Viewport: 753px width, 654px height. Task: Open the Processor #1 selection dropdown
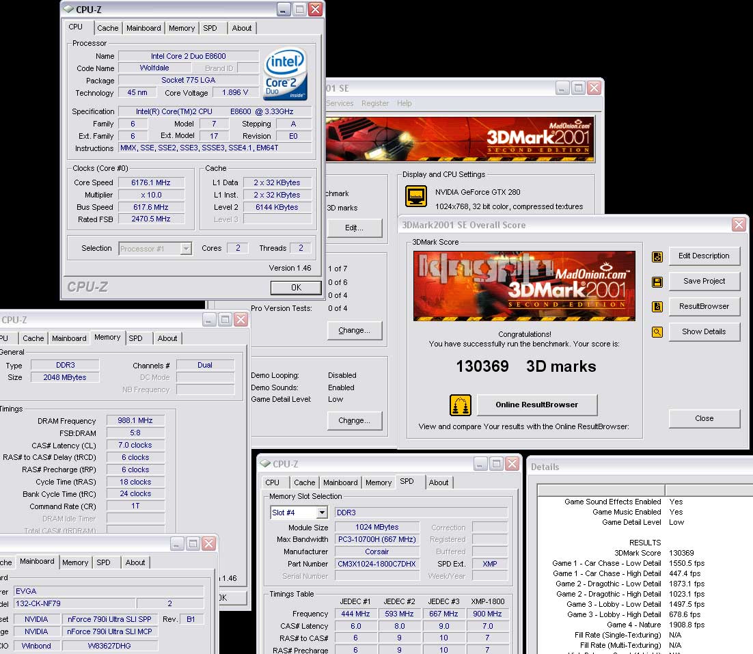[185, 248]
